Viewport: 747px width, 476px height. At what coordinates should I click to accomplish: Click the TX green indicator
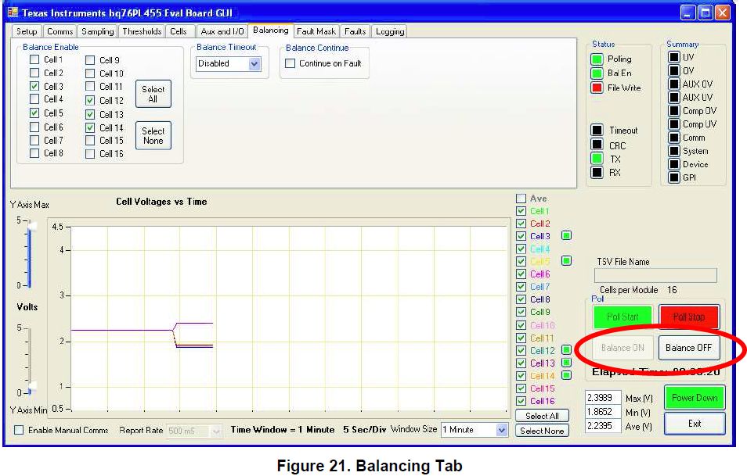point(597,158)
